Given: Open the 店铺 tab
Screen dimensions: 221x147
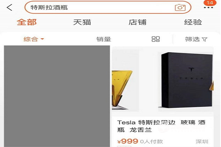Looking at the screenshot, I should (x=137, y=22).
